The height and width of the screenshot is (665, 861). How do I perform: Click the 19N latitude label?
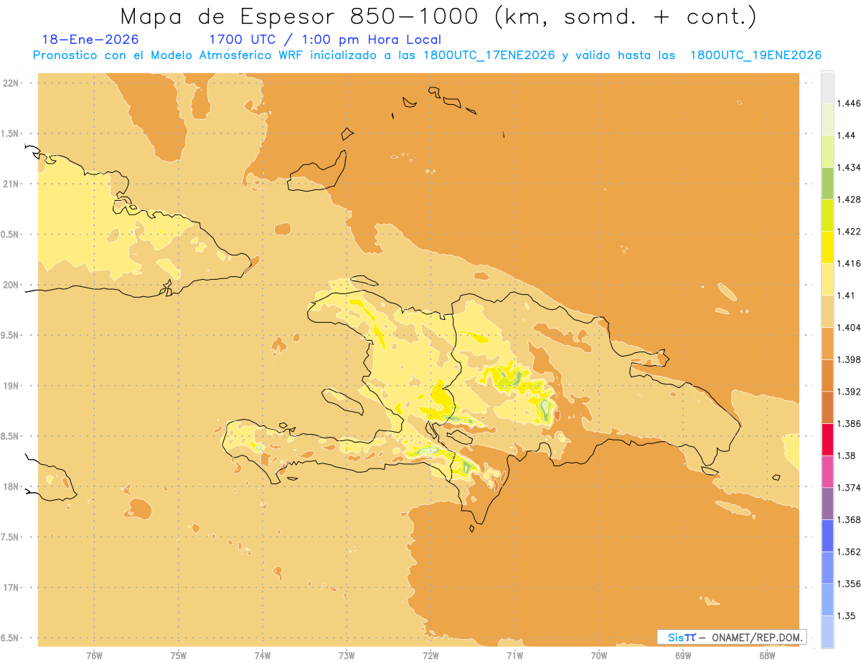(x=11, y=386)
